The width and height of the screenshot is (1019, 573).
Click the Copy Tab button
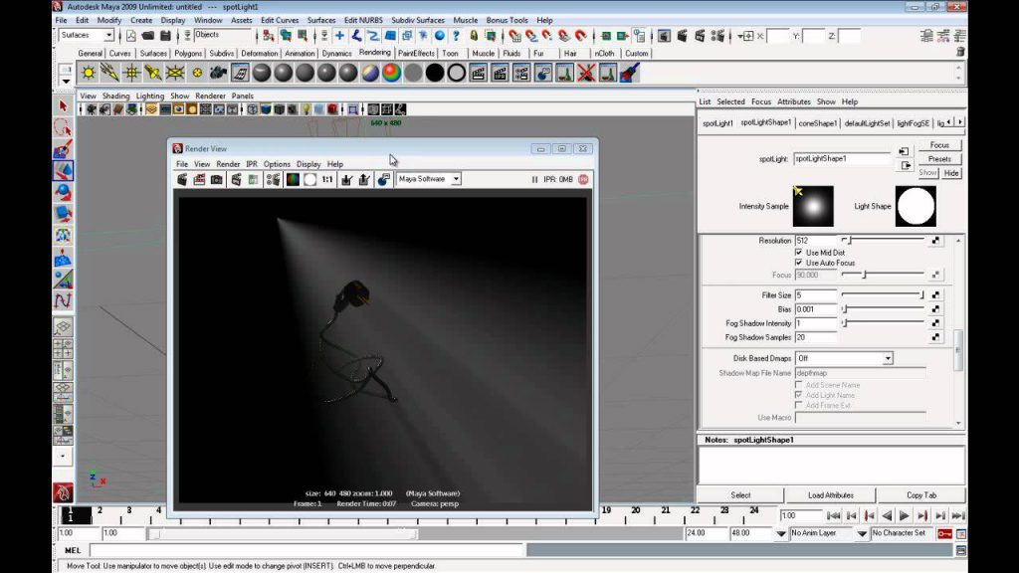coord(921,495)
